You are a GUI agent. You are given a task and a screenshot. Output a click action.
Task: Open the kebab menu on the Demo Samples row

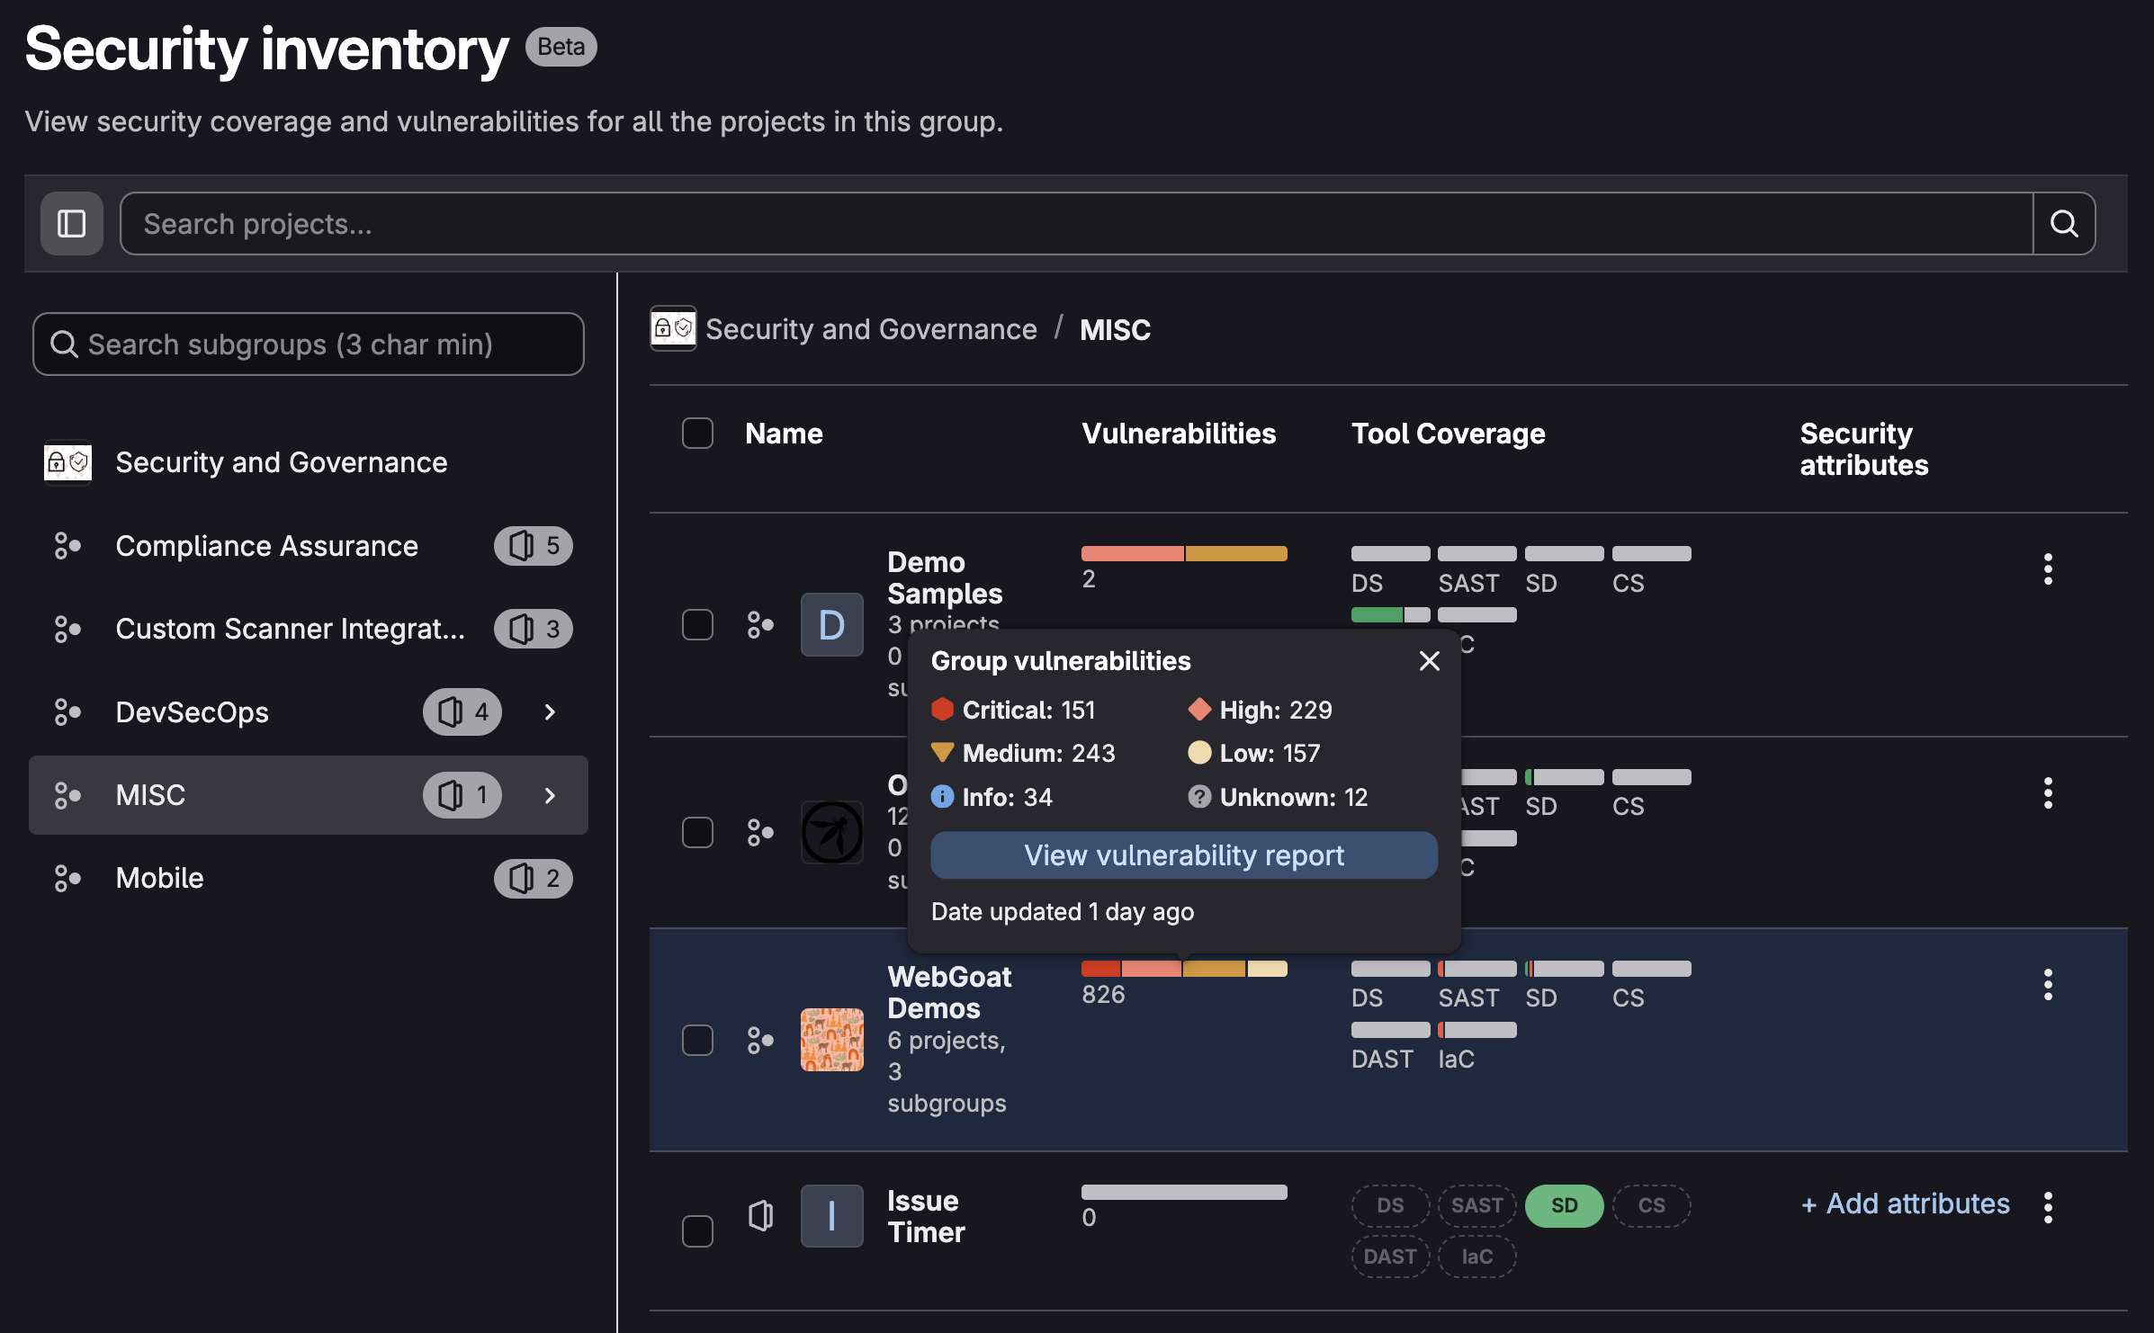pos(2048,568)
